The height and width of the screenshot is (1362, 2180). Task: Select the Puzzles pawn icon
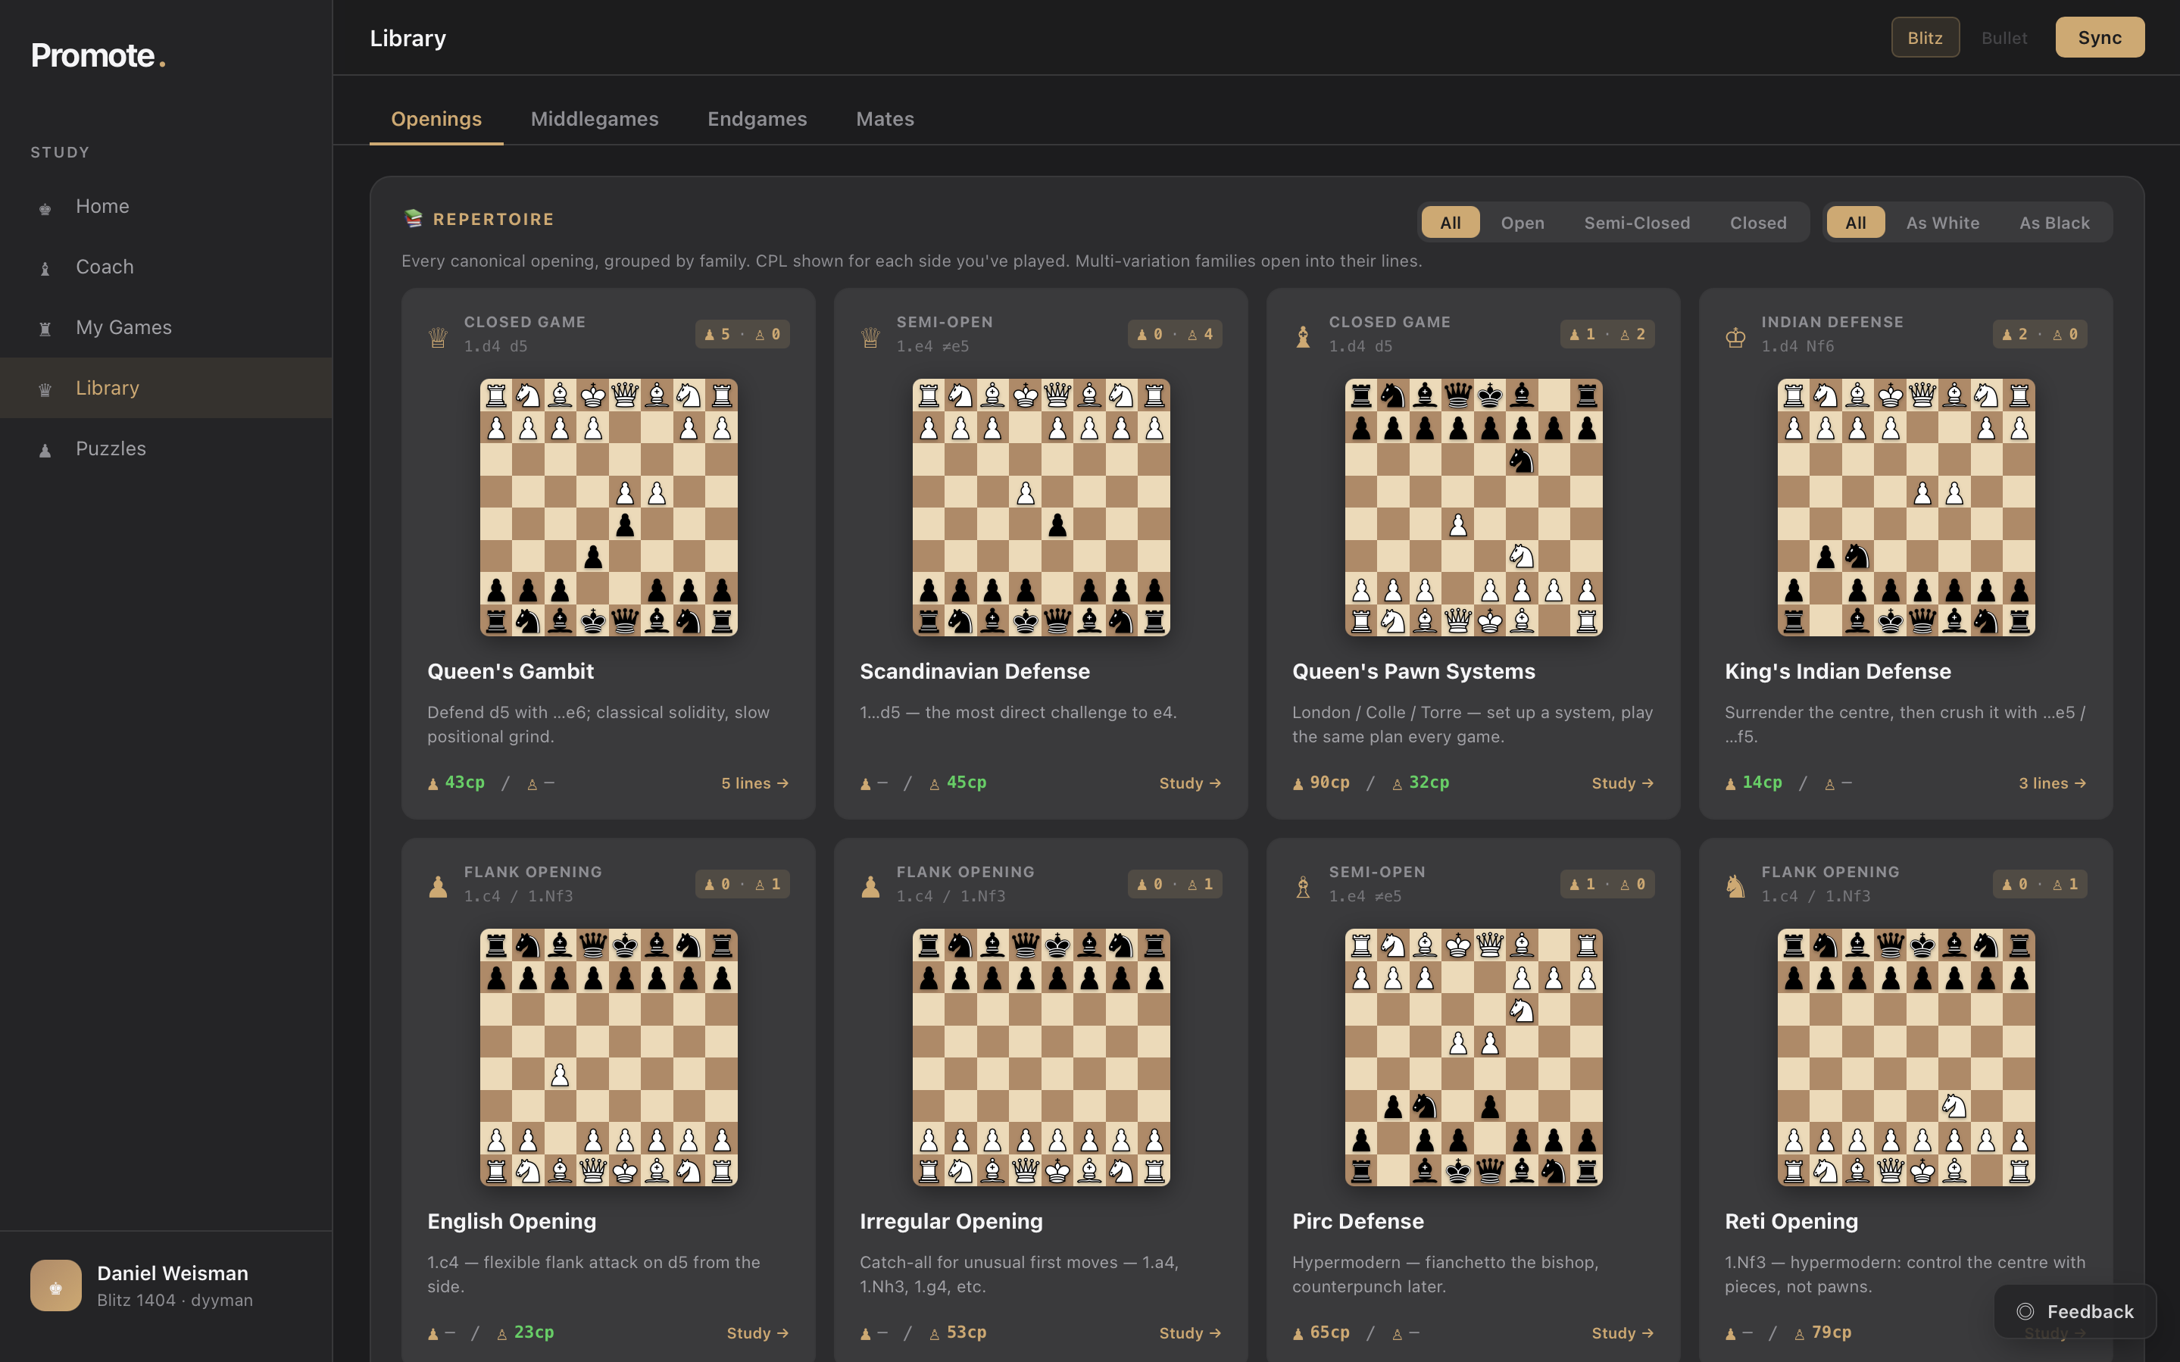tap(45, 448)
